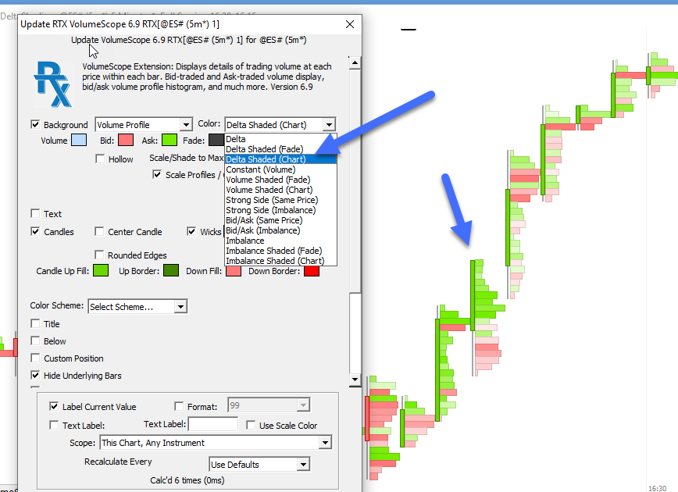The width and height of the screenshot is (678, 492).
Task: Enable the Text checkbox
Action: [35, 213]
